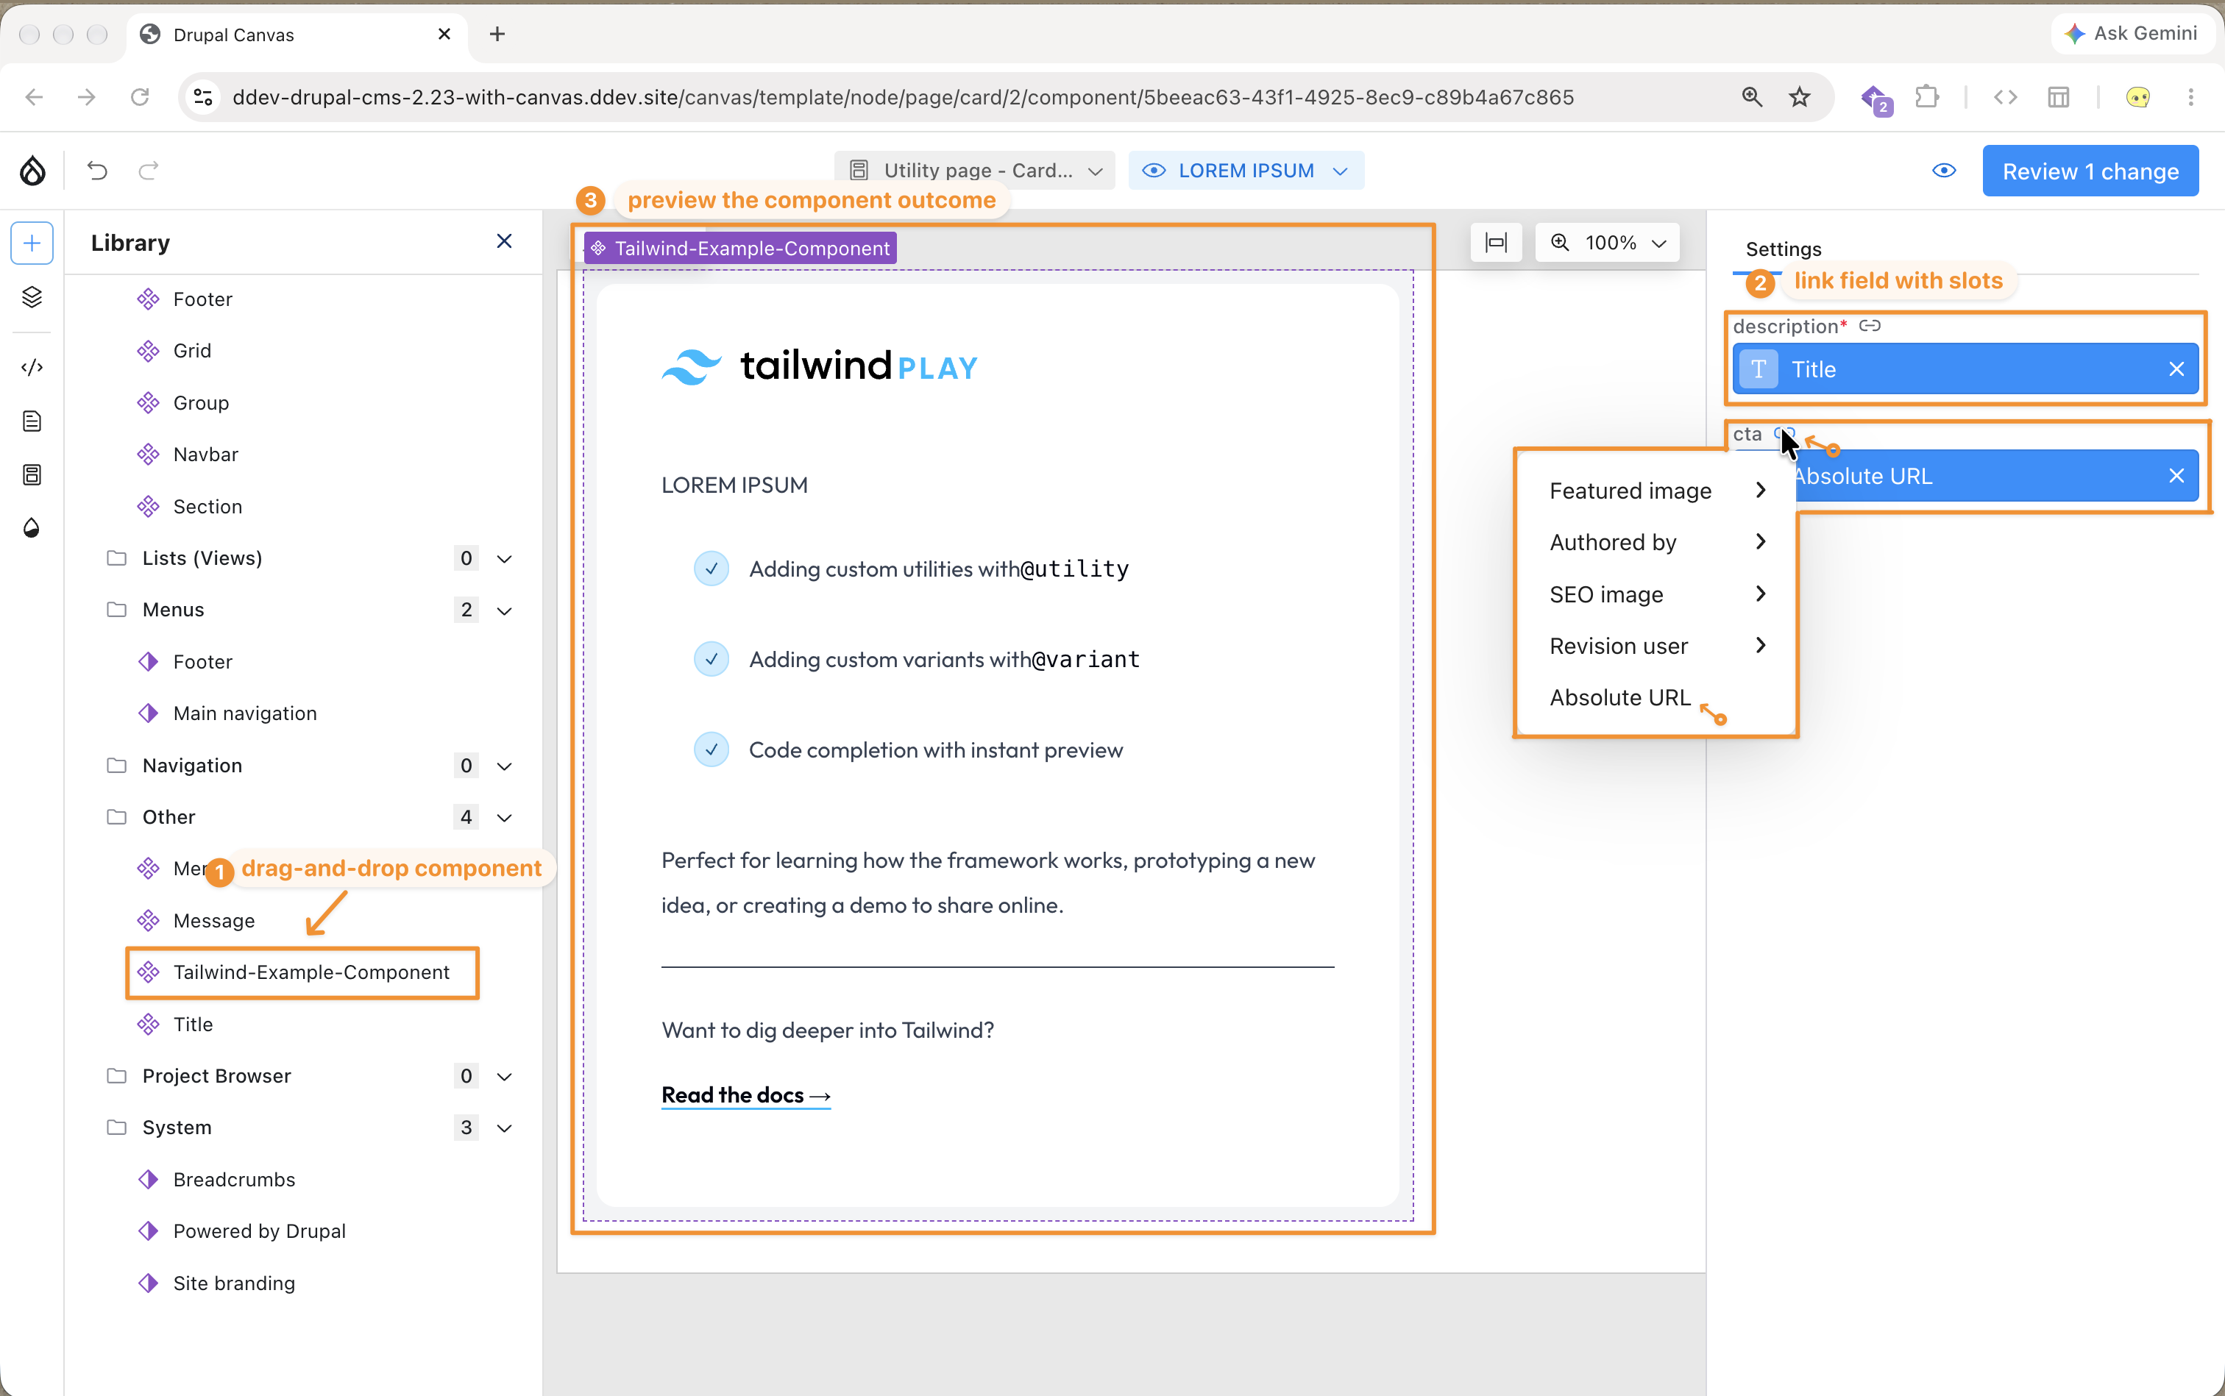Open the Layers panel icon

(x=32, y=296)
